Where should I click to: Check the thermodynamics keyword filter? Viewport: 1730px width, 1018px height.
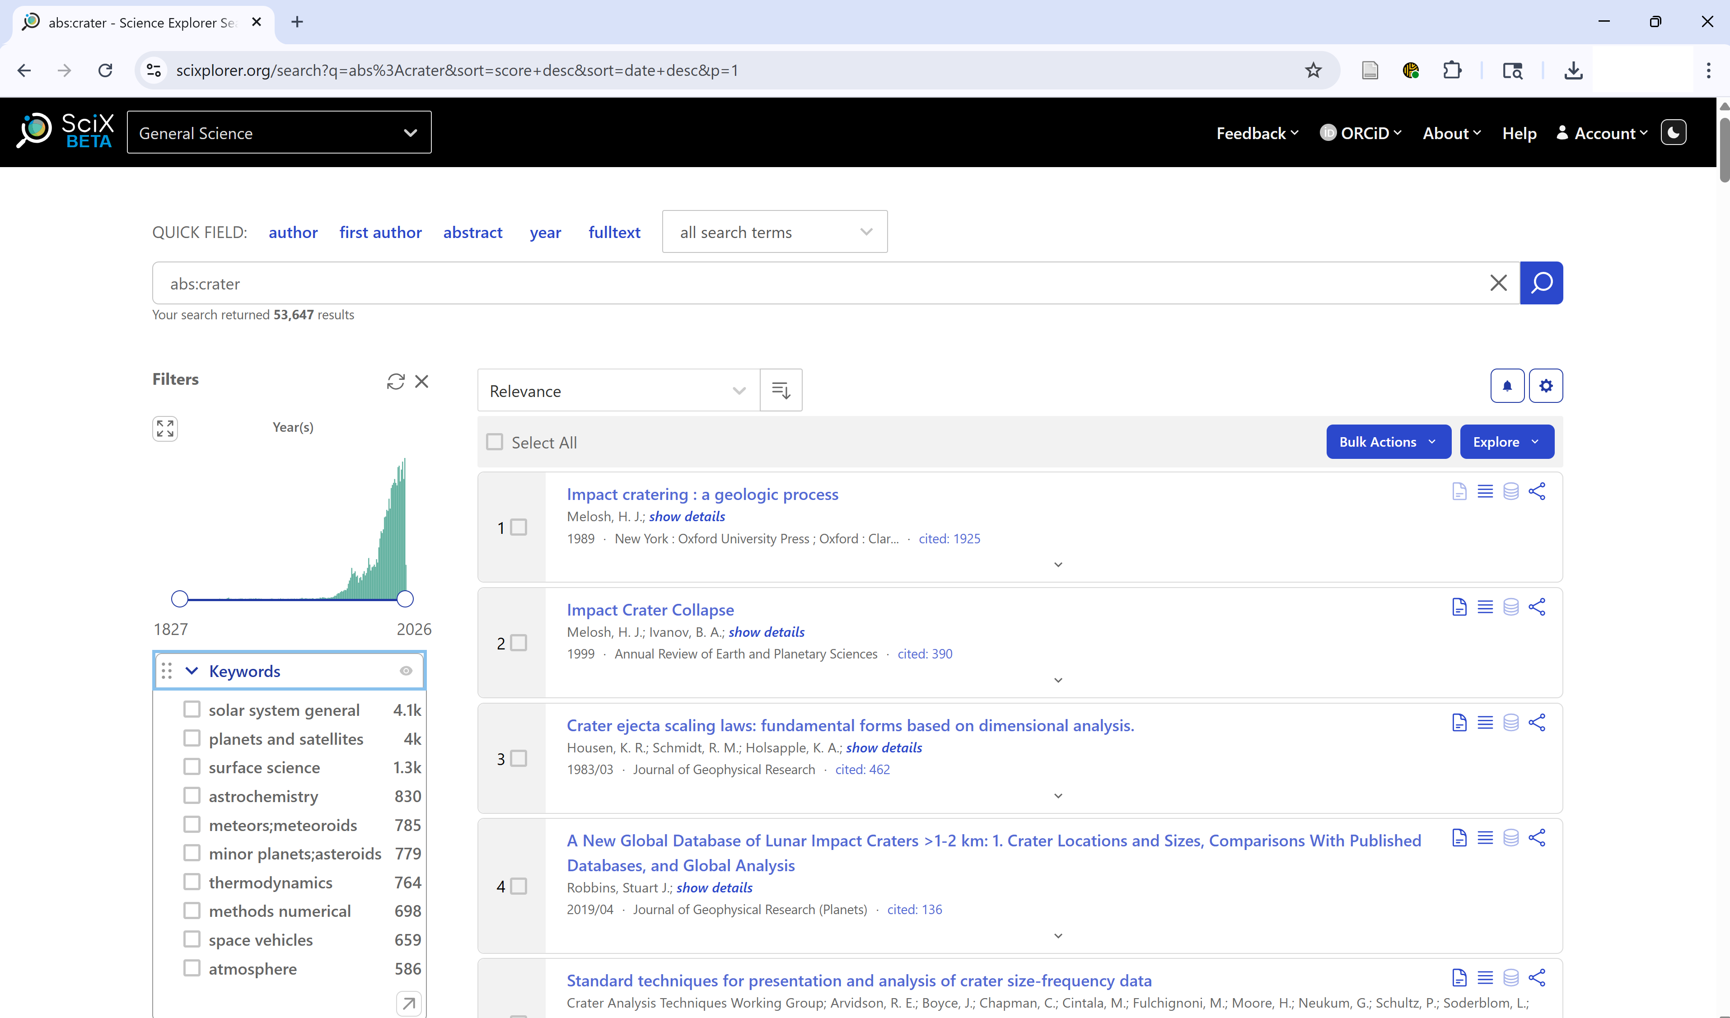click(x=192, y=882)
